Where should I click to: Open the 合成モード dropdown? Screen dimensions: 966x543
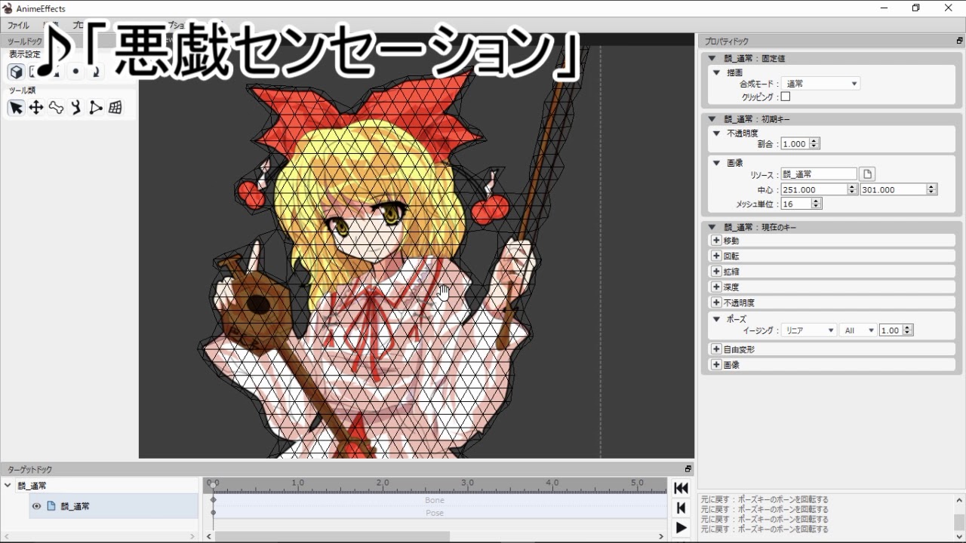click(820, 84)
